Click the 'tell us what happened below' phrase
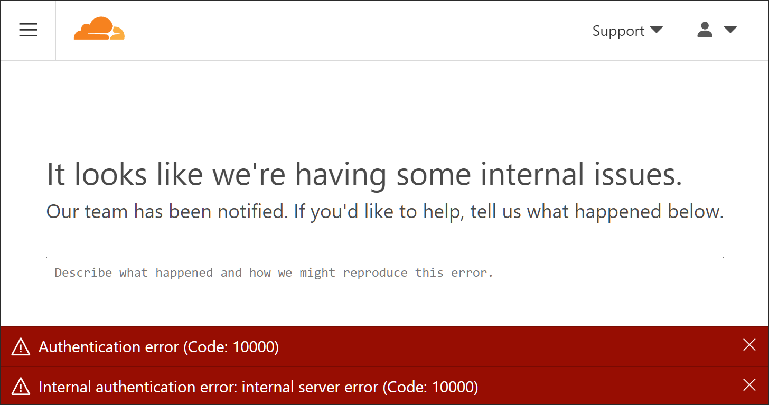Viewport: 769px width, 405px height. [x=597, y=212]
